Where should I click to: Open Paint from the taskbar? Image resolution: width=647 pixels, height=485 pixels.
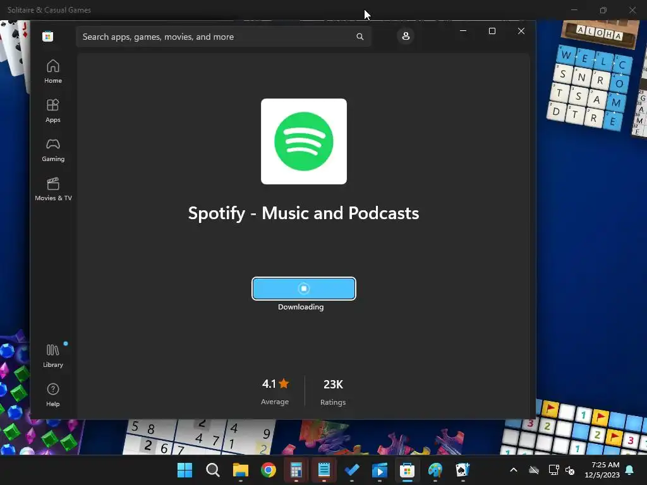click(x=435, y=470)
